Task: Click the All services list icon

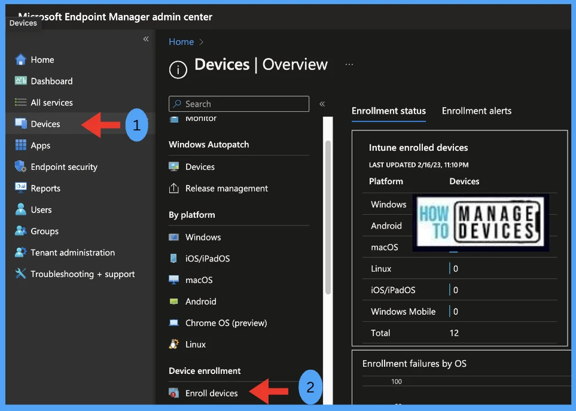Action: click(x=20, y=102)
